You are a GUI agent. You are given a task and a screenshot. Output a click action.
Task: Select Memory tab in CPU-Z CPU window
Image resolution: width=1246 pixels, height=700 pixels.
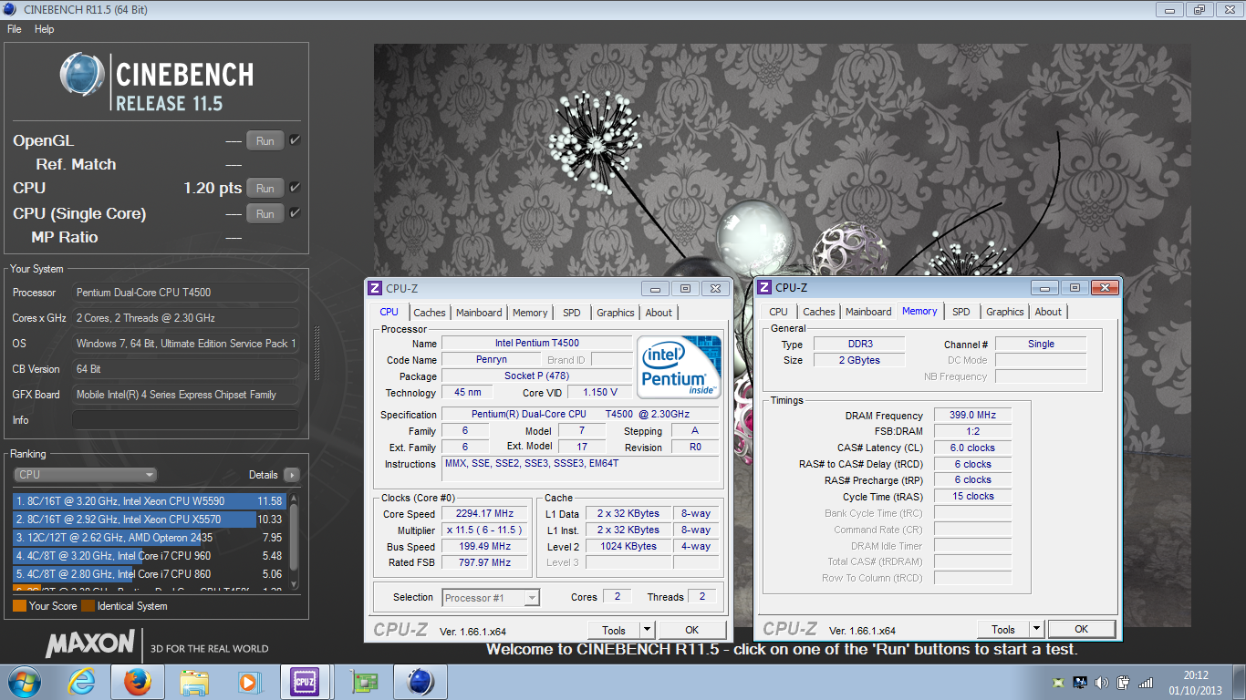click(530, 313)
